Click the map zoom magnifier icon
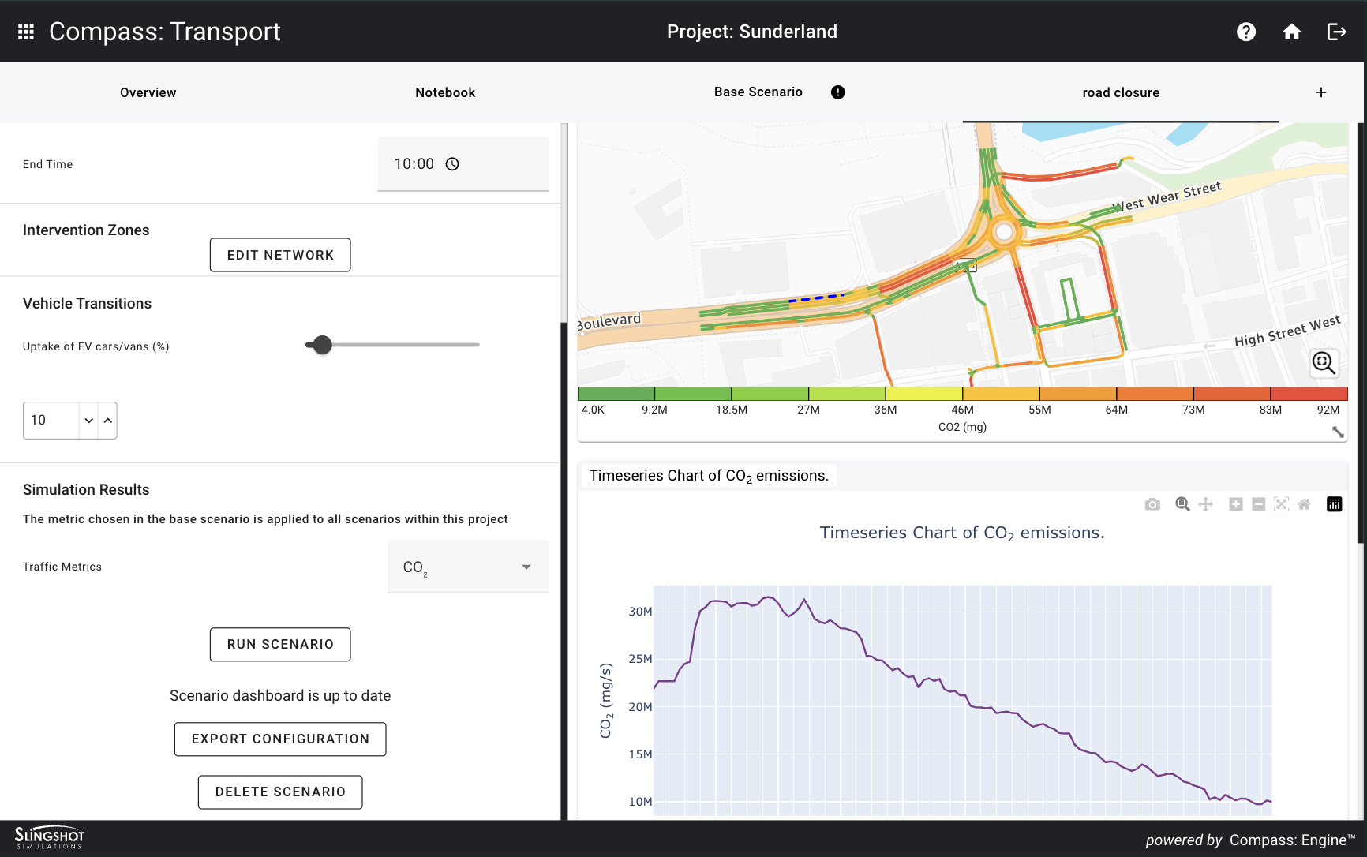Viewport: 1367px width, 857px height. point(1324,363)
